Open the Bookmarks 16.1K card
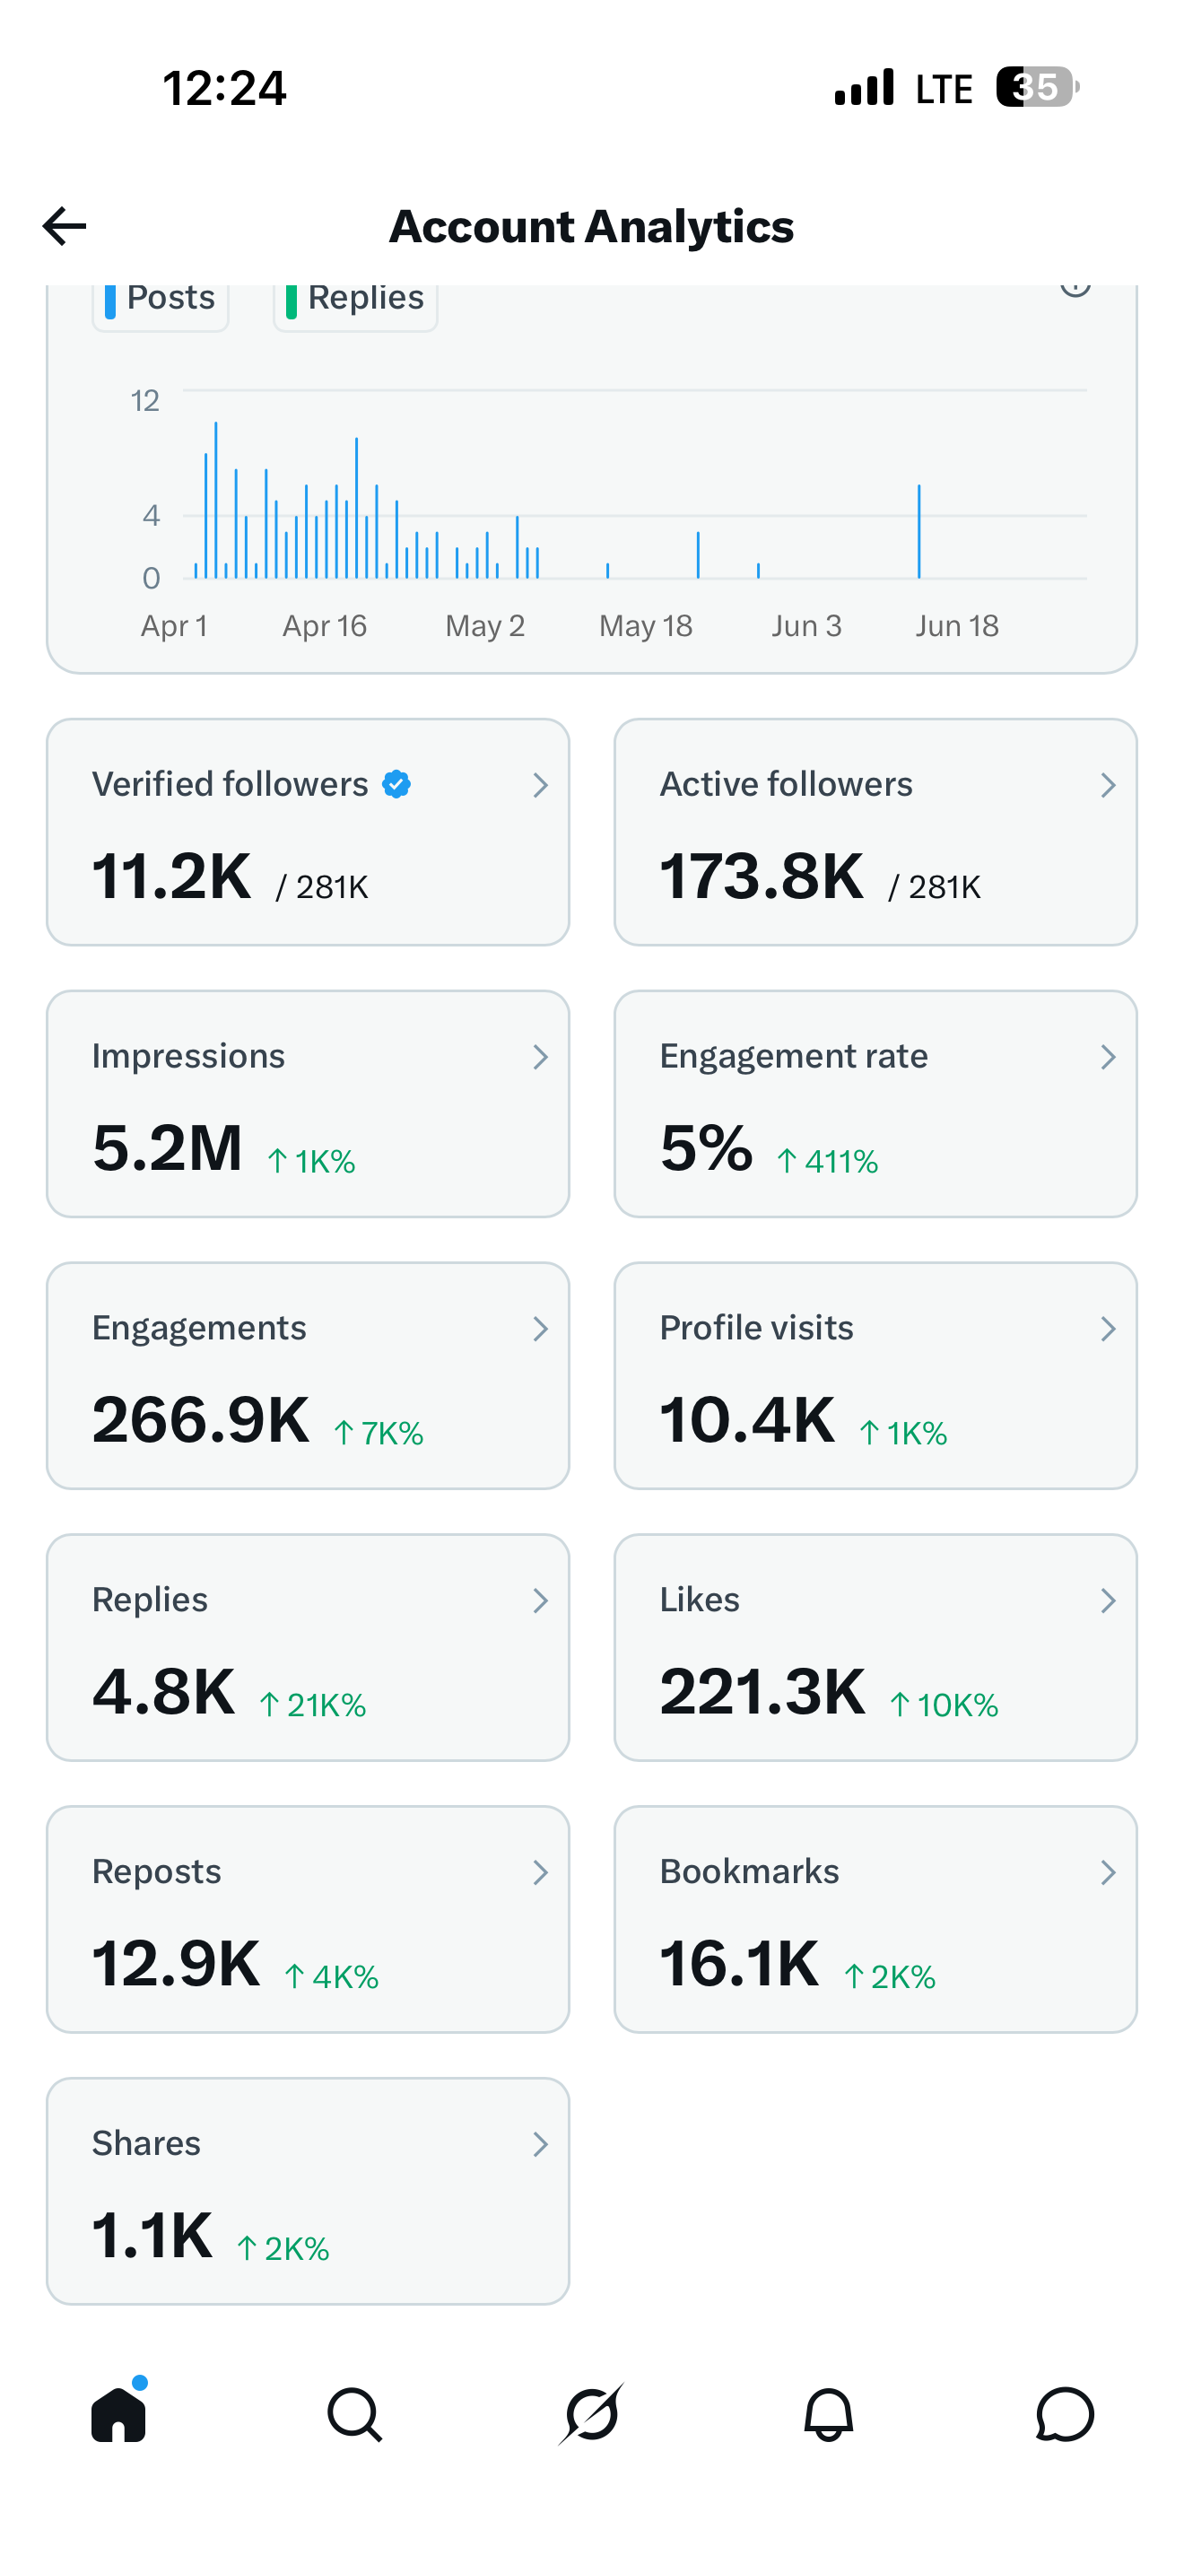Screen dimensions: 1184x2573 pos(875,1919)
